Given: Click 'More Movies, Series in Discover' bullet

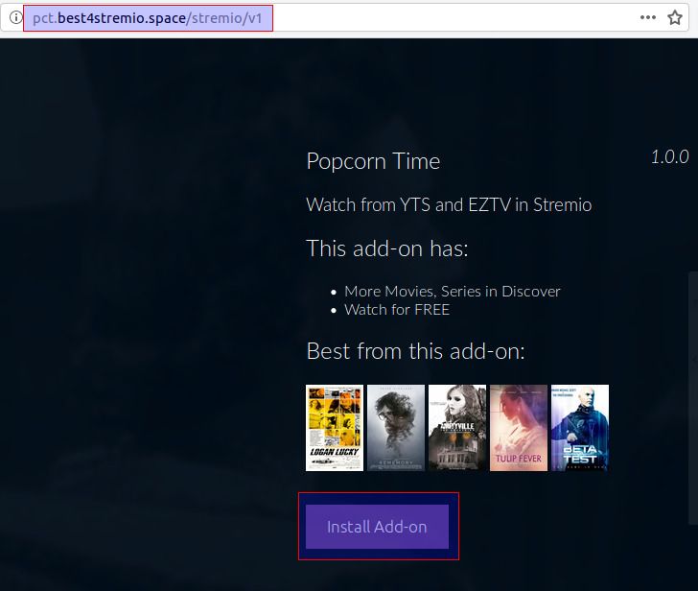Looking at the screenshot, I should click(x=453, y=291).
